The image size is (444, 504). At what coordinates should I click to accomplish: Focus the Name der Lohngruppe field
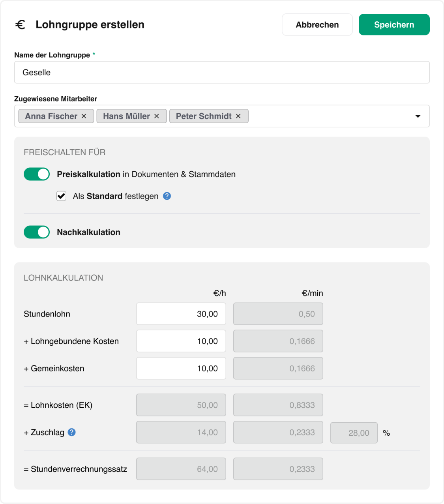222,72
